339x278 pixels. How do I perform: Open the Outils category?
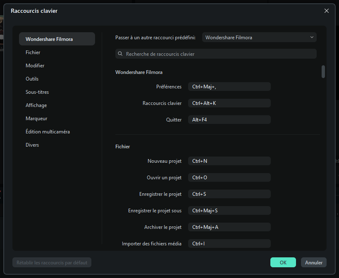pos(32,79)
